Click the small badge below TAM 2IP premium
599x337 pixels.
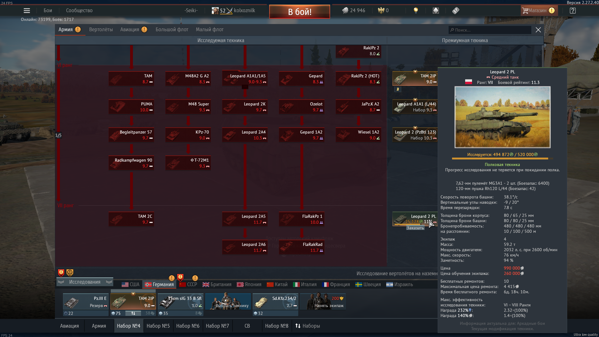tap(398, 89)
